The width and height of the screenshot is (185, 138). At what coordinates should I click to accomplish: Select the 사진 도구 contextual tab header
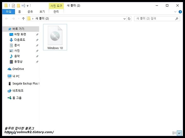click(x=56, y=6)
